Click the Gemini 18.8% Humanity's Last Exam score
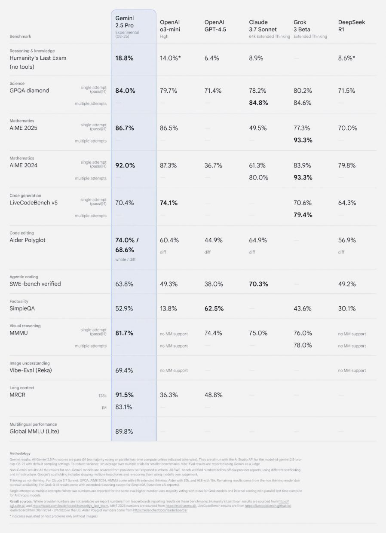 124,58
